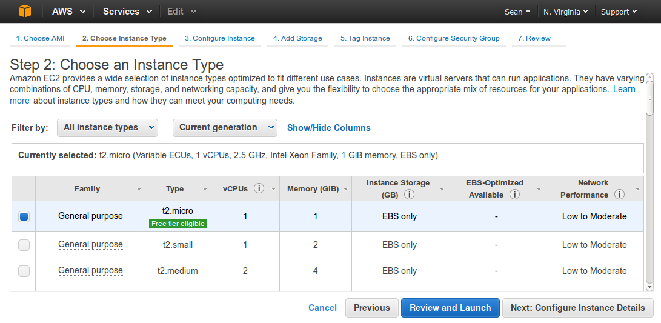Select the t2.medium instance checkbox
Screen dimensions: 661x323
pos(24,271)
